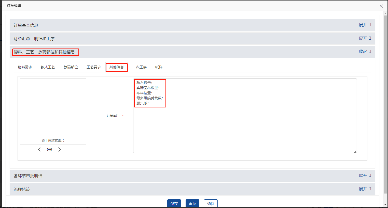Open the 纸样 tab
388x208 pixels.
(159, 67)
